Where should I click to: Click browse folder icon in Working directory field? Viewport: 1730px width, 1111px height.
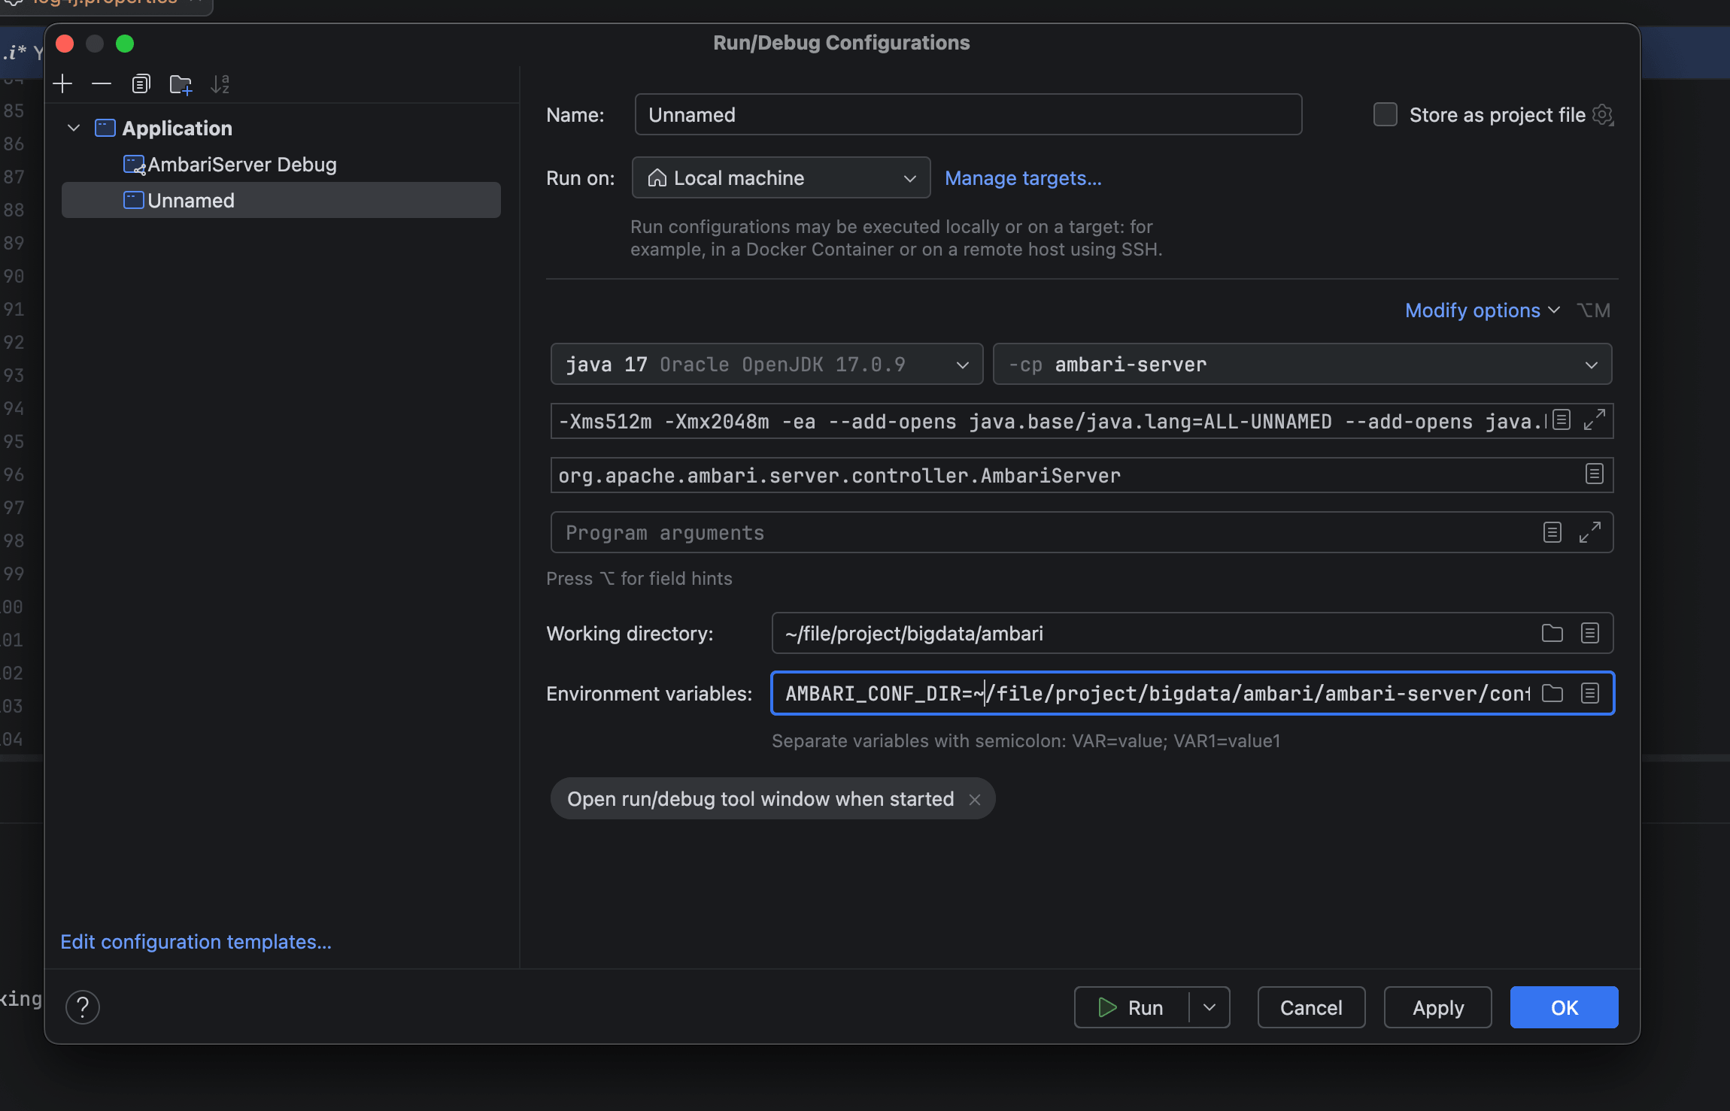pyautogui.click(x=1552, y=634)
